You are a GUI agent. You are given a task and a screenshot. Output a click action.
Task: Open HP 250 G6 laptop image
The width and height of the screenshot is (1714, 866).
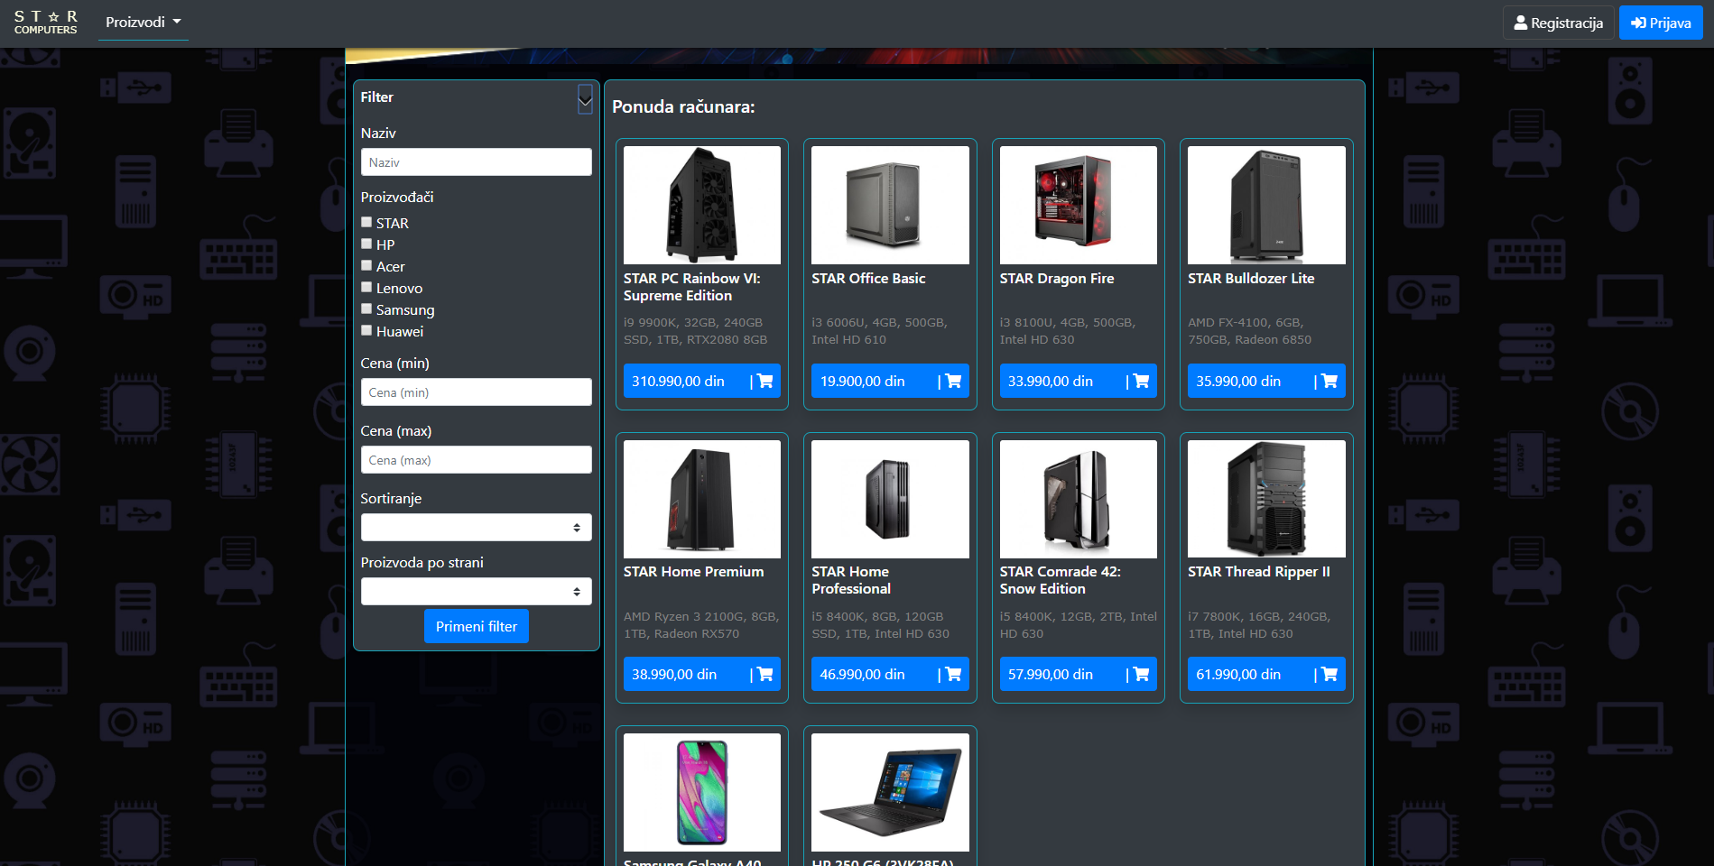[x=890, y=792]
